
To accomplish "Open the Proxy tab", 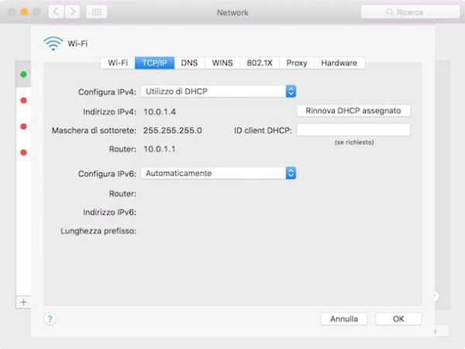I will tap(297, 63).
